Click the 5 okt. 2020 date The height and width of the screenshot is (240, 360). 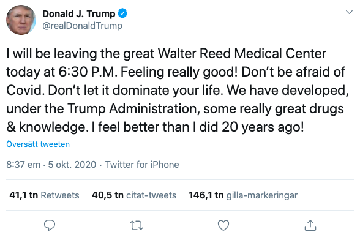72,165
